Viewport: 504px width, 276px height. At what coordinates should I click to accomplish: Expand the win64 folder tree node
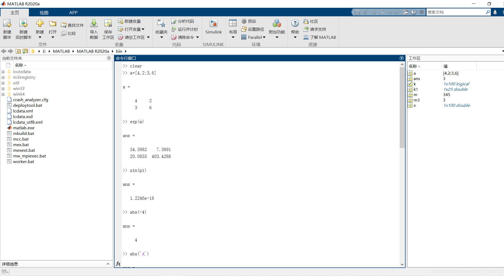point(3,94)
